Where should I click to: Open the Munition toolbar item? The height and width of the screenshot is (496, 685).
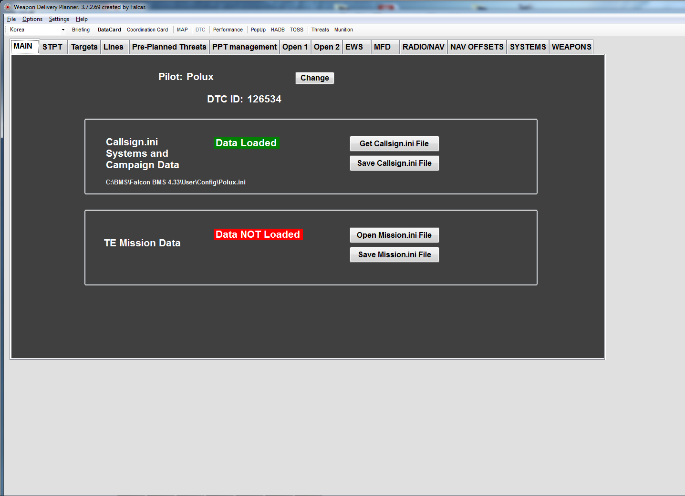click(343, 30)
